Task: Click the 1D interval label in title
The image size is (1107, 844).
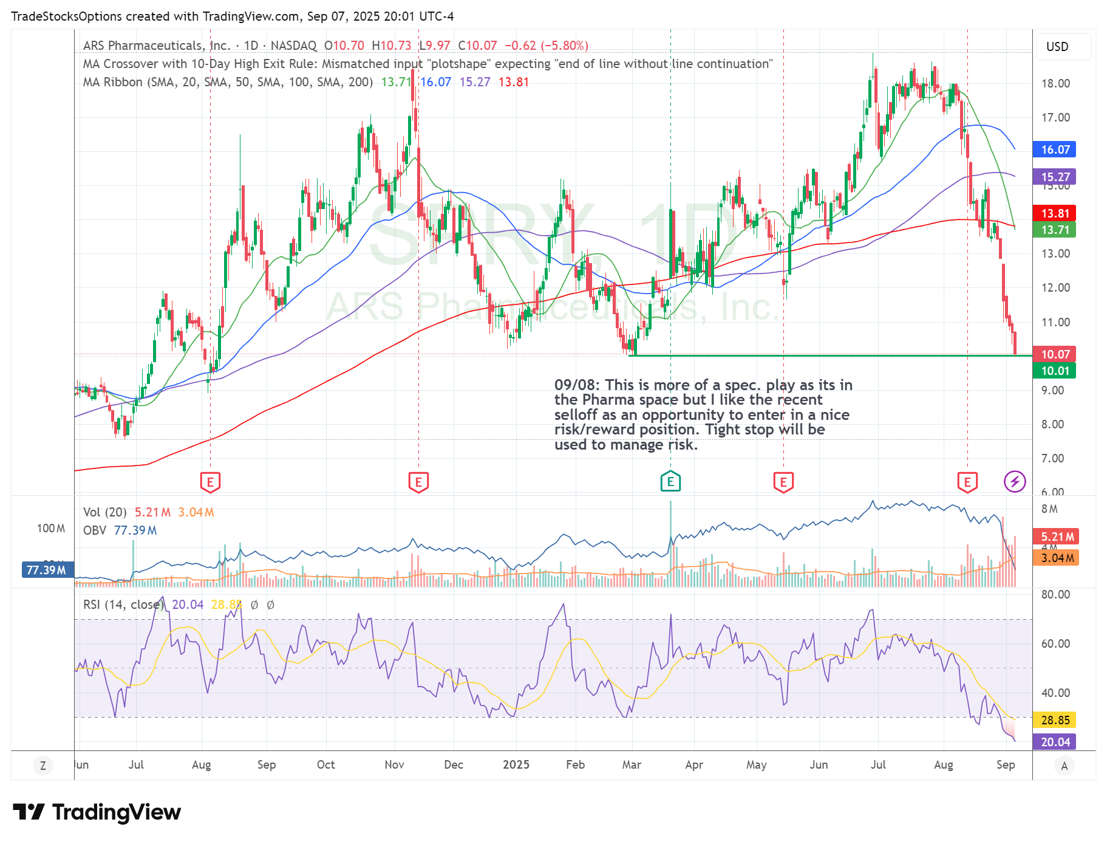Action: (251, 46)
